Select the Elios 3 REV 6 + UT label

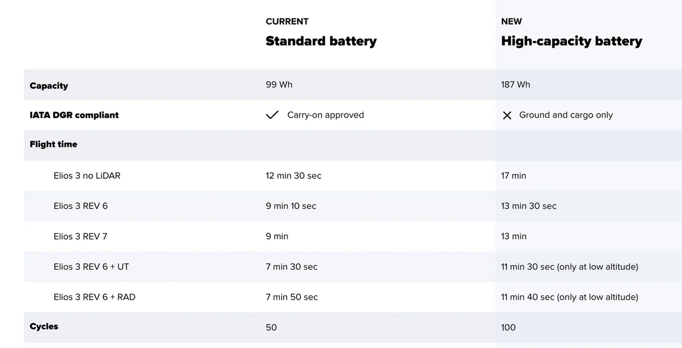(91, 267)
